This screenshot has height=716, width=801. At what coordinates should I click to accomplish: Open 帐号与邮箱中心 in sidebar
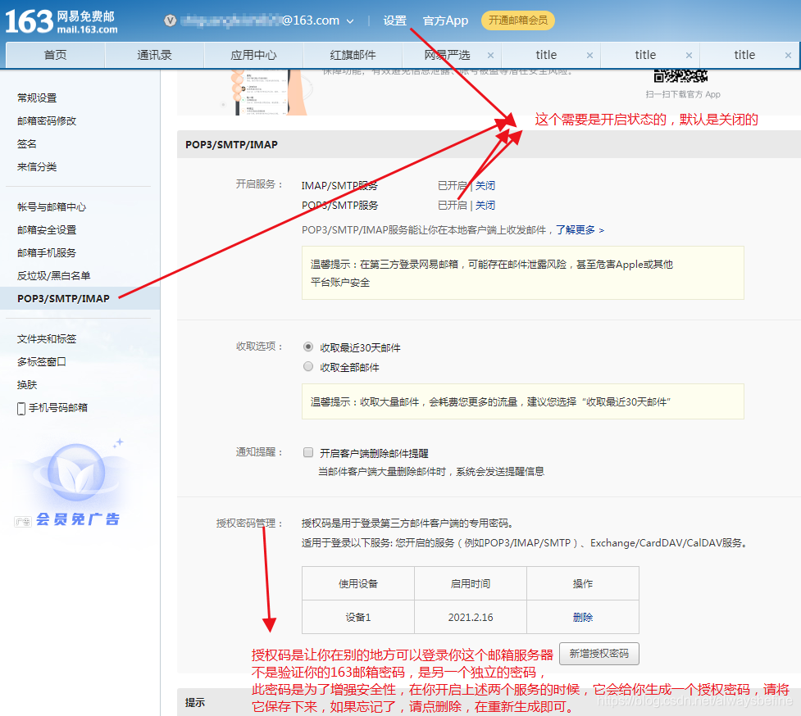(52, 206)
